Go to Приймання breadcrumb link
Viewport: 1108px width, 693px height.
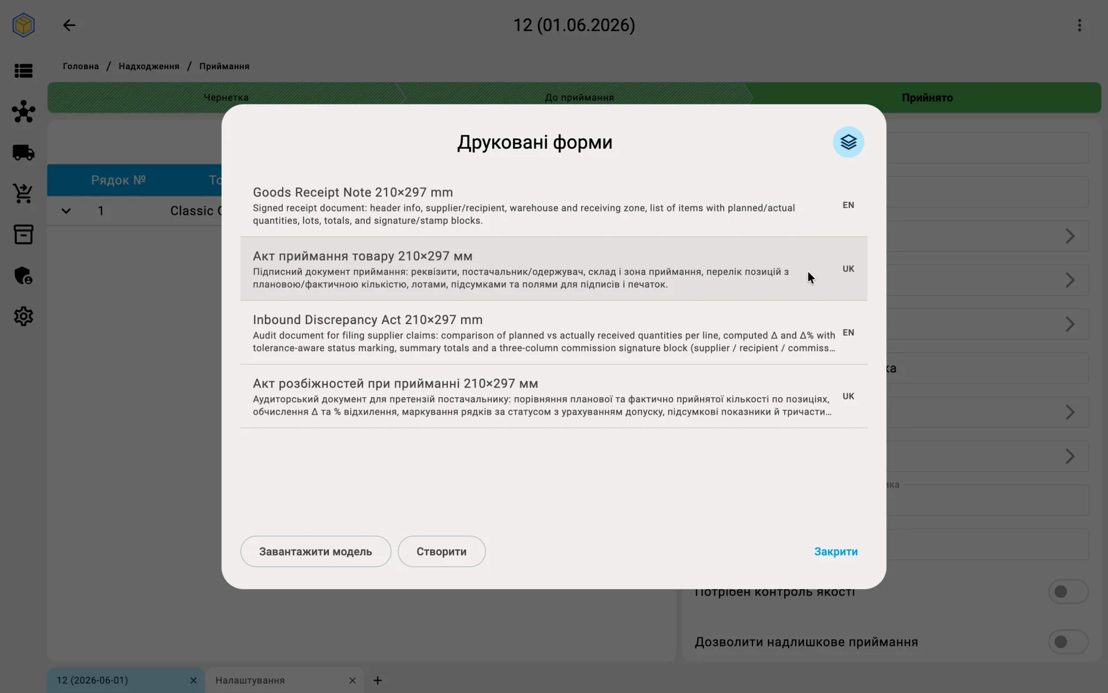click(224, 66)
